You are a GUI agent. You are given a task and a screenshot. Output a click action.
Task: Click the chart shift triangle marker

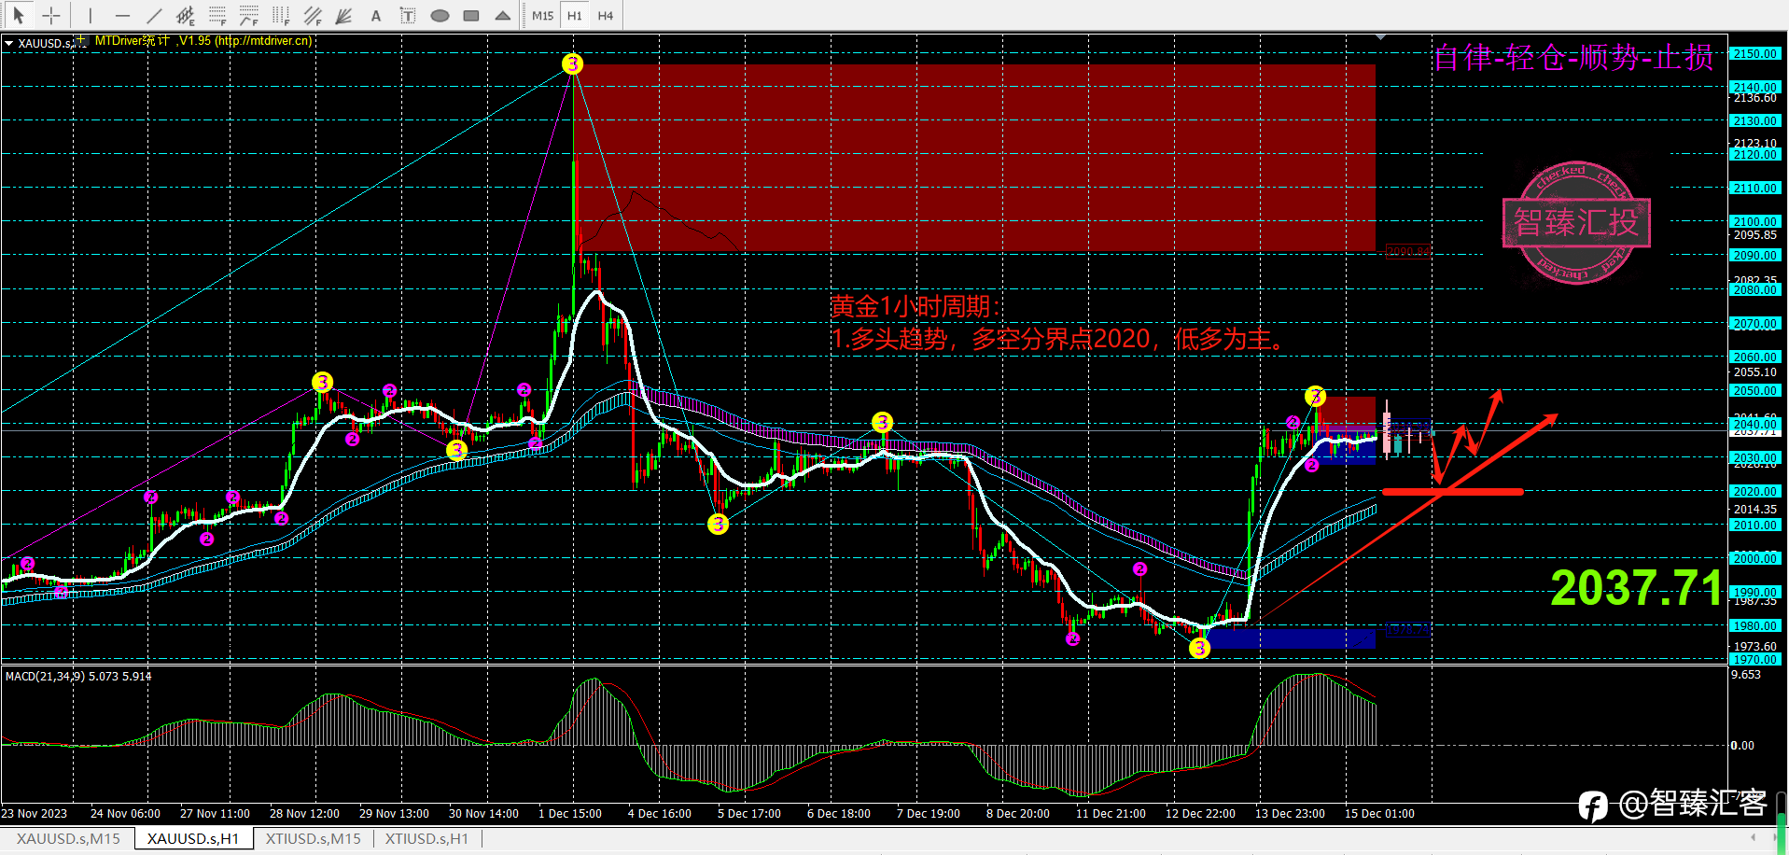1380,37
